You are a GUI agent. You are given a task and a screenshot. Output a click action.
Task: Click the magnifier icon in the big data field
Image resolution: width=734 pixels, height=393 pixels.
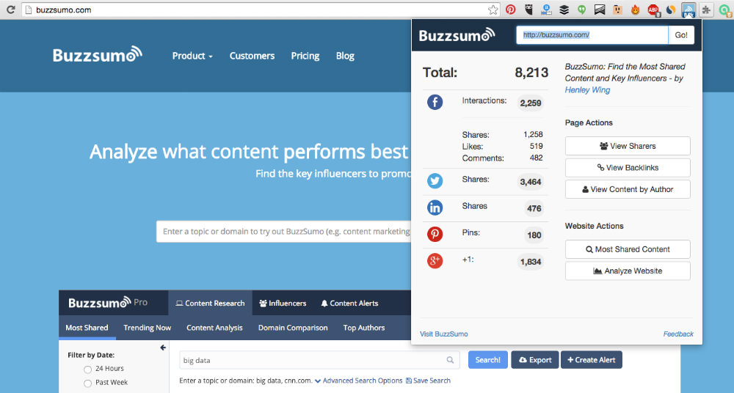click(x=450, y=360)
